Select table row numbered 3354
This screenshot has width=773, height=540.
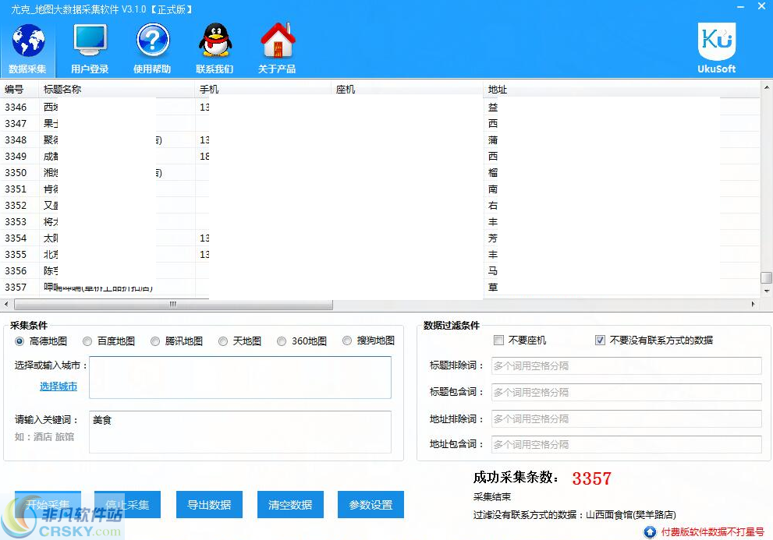click(380, 238)
